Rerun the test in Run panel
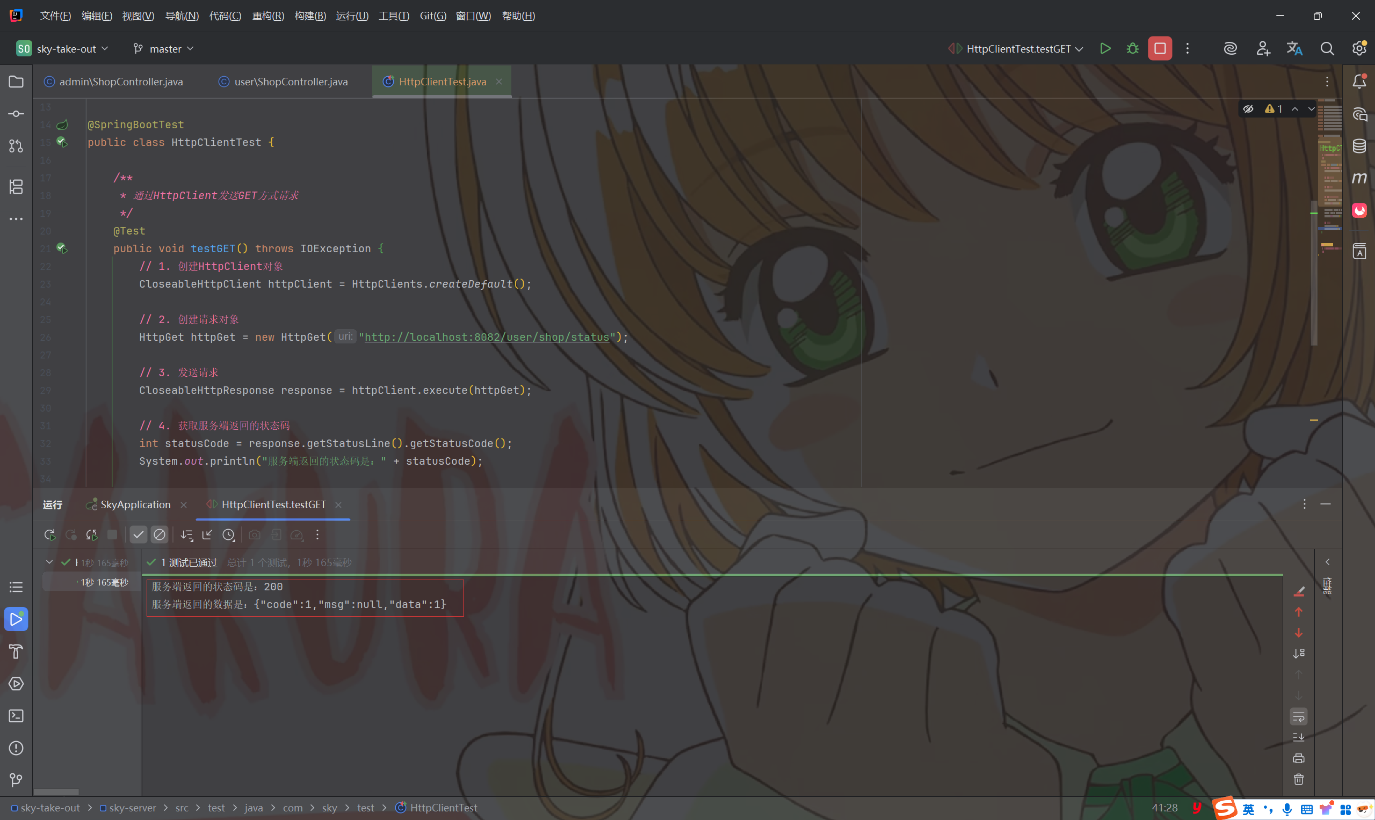The width and height of the screenshot is (1375, 820). pos(50,535)
